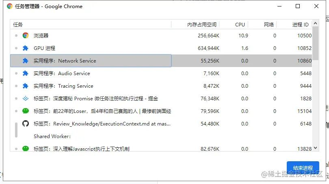
Task: Click the Chrome logo in the title bar
Action: (10, 6)
